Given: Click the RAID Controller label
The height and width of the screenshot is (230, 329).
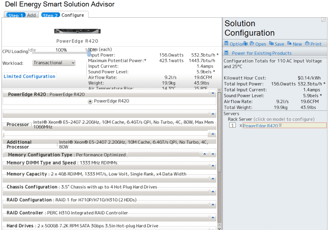Looking at the screenshot, I should pos(25,213).
